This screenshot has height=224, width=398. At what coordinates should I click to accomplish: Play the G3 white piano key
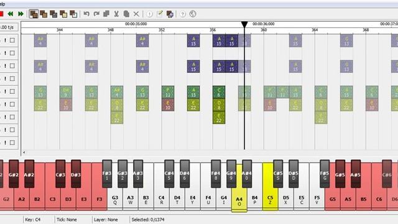(x=115, y=199)
